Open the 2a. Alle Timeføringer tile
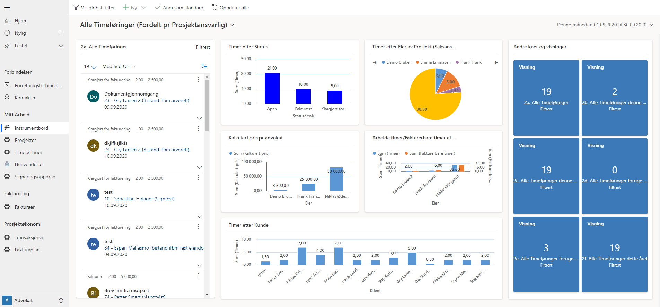Screen dimensions: 660x307 click(546, 98)
